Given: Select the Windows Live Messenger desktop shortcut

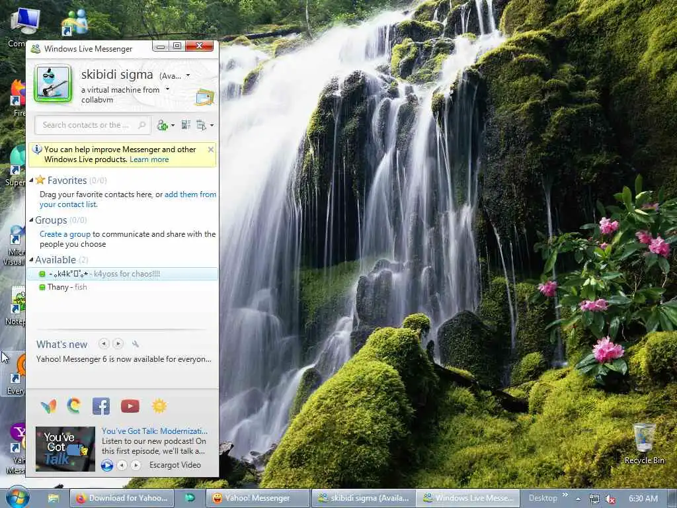Looking at the screenshot, I should coord(75,22).
